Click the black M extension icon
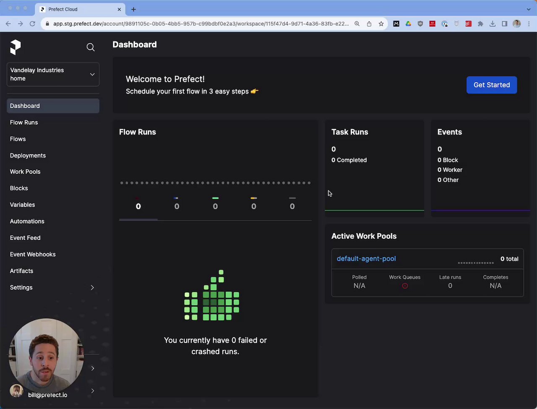The image size is (537, 409). click(396, 24)
